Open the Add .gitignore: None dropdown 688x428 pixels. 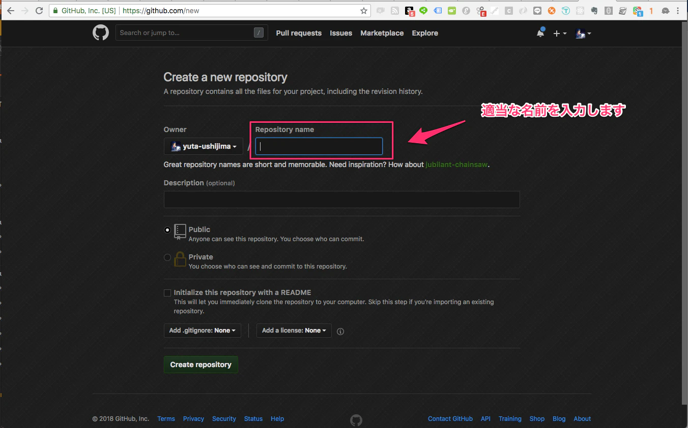(202, 331)
